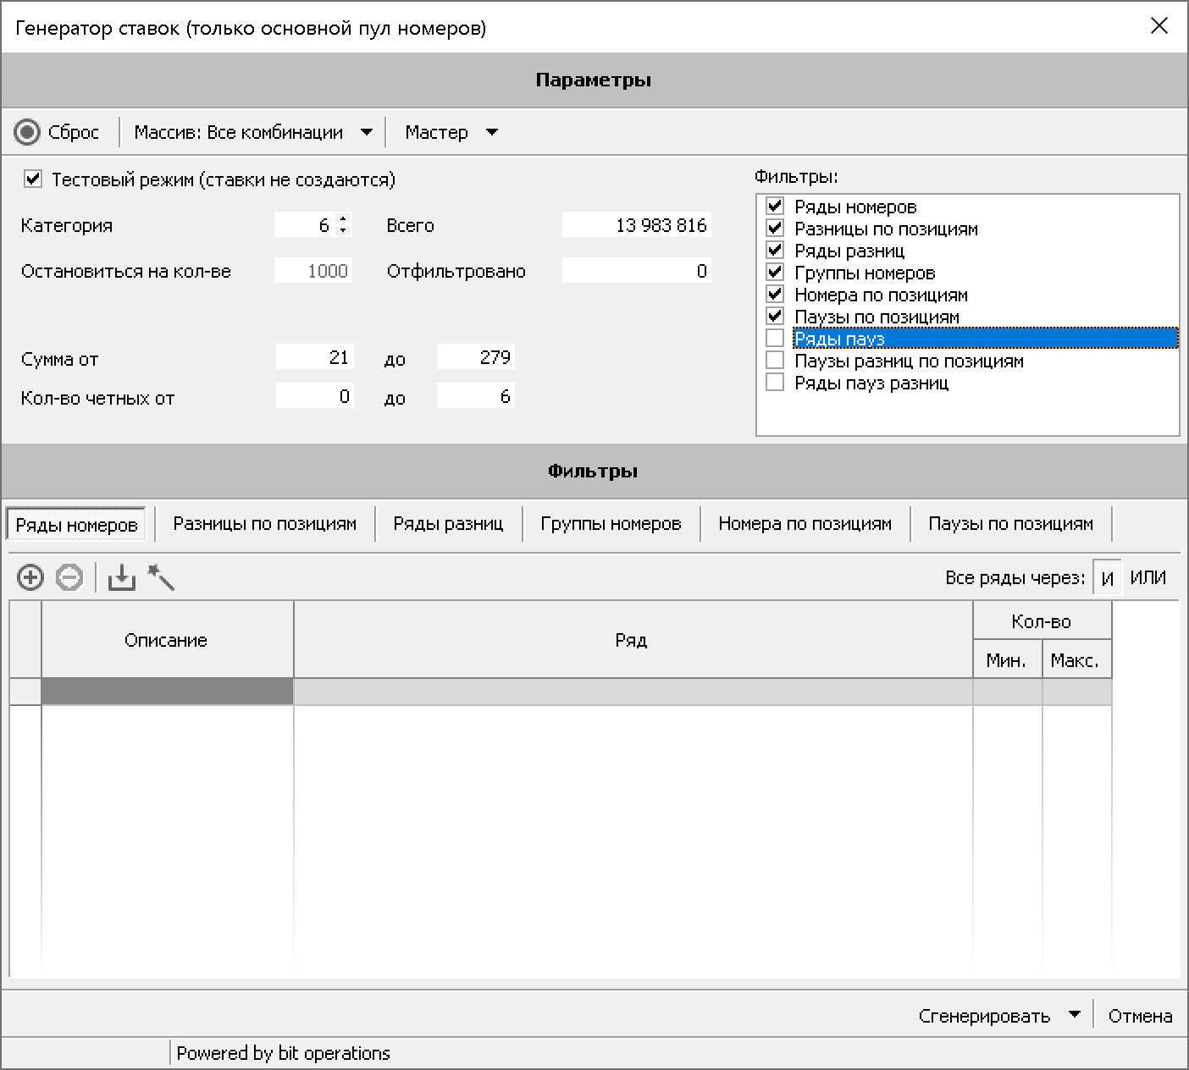The image size is (1189, 1070).
Task: Switch to Ряды номеров tab
Action: (x=76, y=525)
